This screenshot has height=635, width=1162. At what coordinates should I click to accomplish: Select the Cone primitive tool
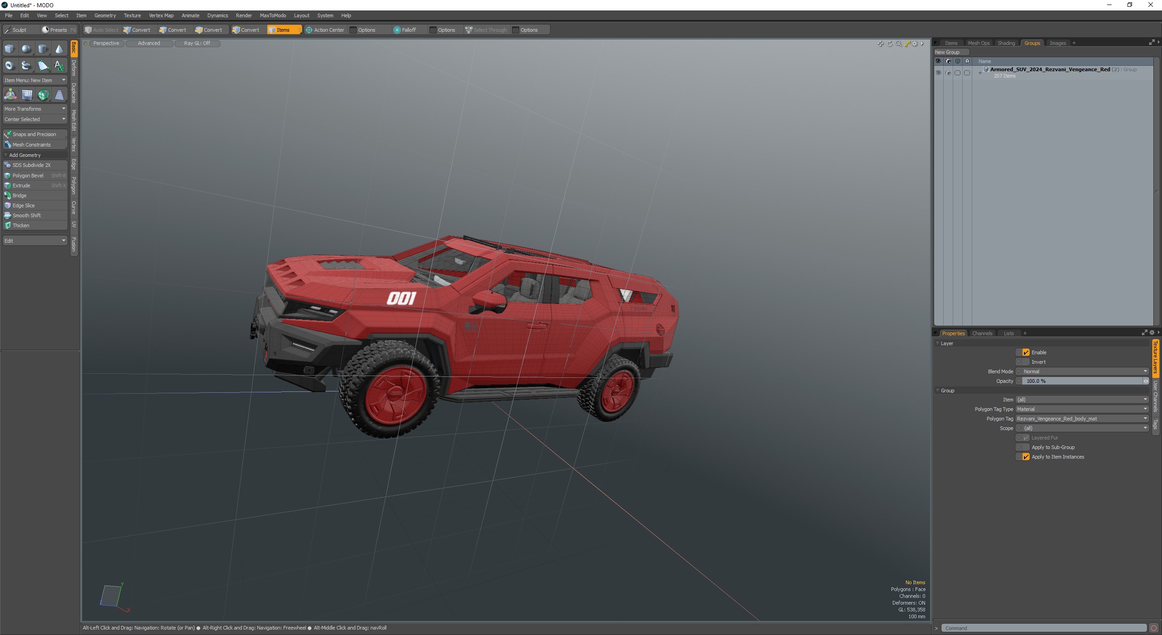[59, 49]
